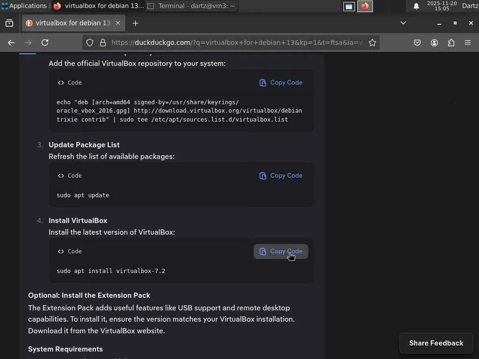Viewport: 479px width, 359px height.
Task: Copy code for 'sudo apt install virtualbox-7.2'
Action: [x=281, y=251]
